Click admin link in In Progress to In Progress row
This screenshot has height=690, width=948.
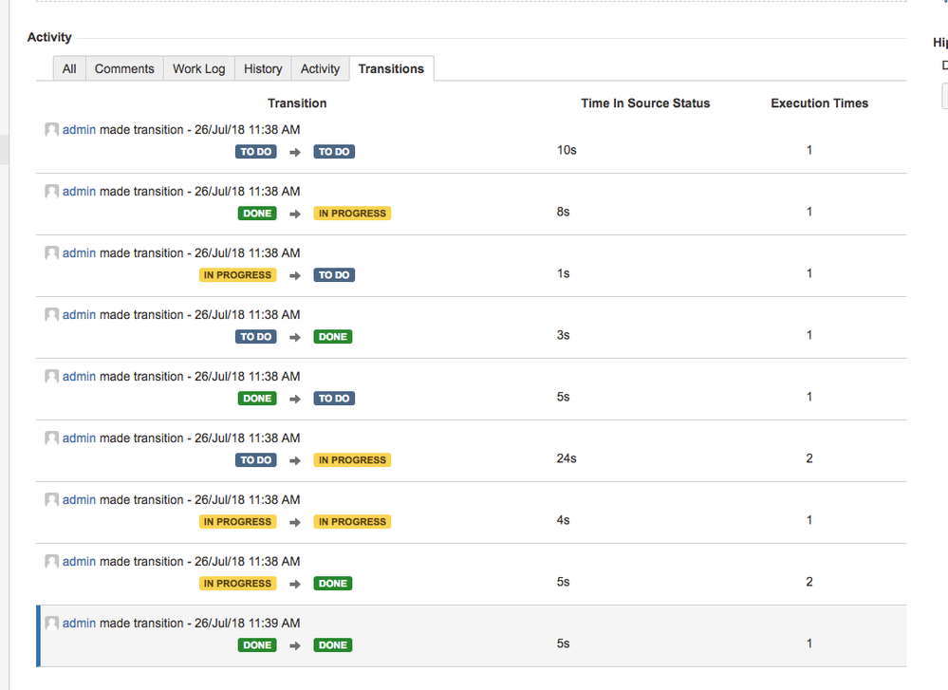[79, 499]
